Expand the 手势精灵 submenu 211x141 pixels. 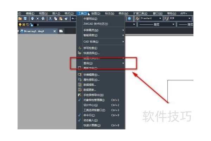pyautogui.click(x=101, y=30)
